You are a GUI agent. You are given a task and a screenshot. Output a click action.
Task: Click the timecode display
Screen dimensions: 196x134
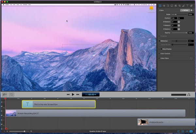(x=91, y=94)
